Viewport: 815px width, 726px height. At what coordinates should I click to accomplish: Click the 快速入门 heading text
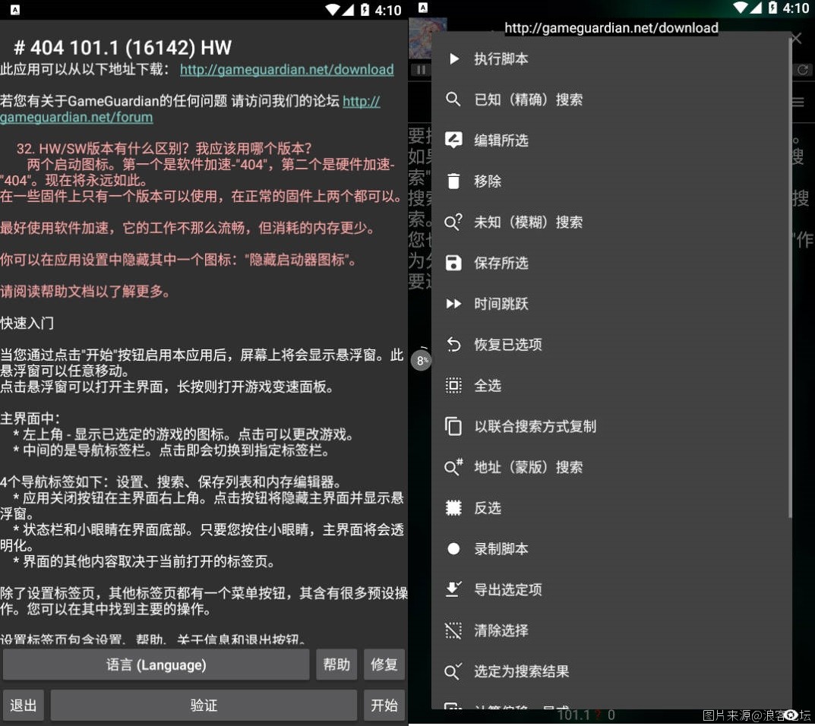27,324
